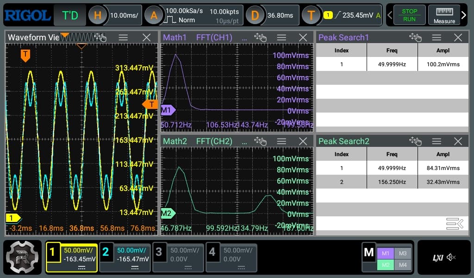This screenshot has height=278, width=474.
Task: Select the Channel 1 tab
Action: point(71,257)
